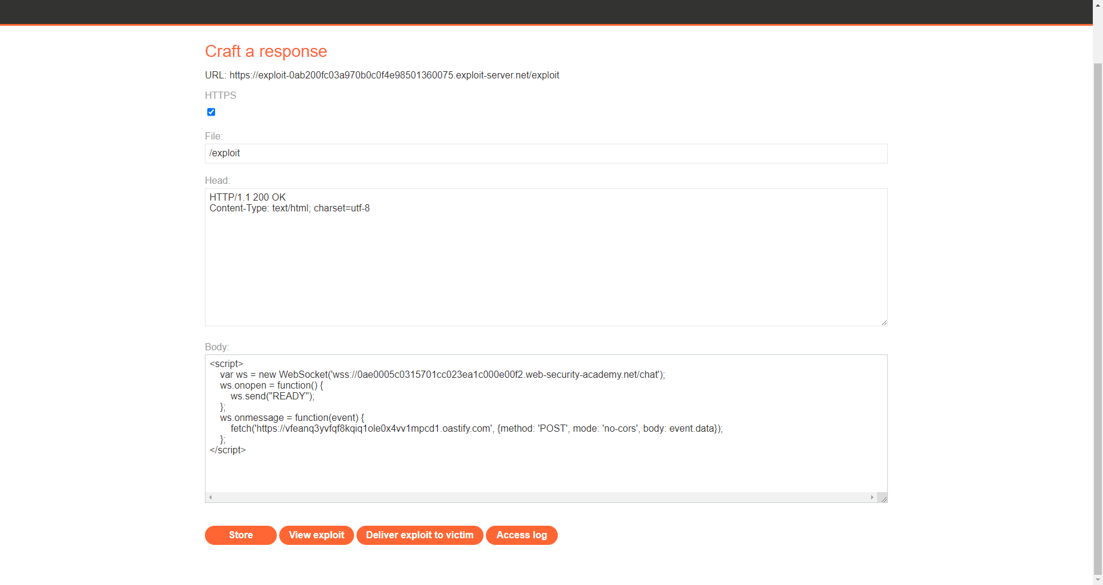Click the File path input containing /exploit
This screenshot has width=1103, height=585.
545,153
